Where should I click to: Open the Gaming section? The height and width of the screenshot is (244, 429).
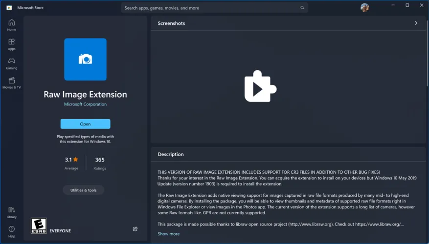11,63
